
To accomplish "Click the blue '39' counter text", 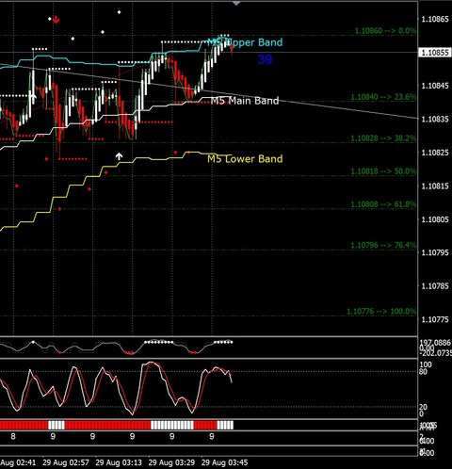I will (265, 59).
